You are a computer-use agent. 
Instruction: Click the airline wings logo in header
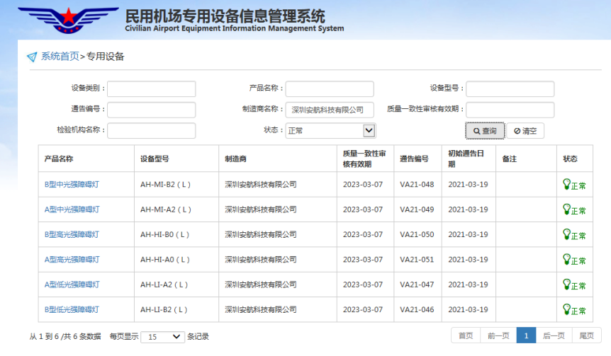[x=68, y=20]
